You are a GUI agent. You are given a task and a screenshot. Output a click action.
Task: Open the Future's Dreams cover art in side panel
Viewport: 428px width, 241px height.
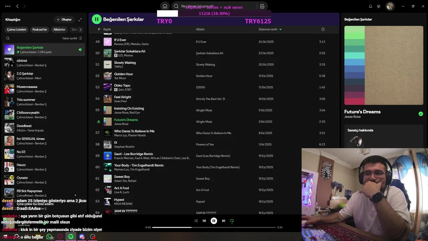click(384, 66)
